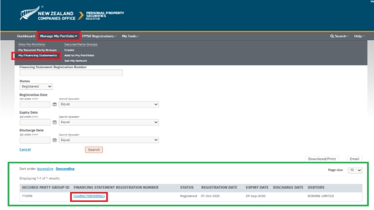The width and height of the screenshot is (374, 210).
Task: Open the Discharge Date calendar picker icon
Action: click(54, 140)
